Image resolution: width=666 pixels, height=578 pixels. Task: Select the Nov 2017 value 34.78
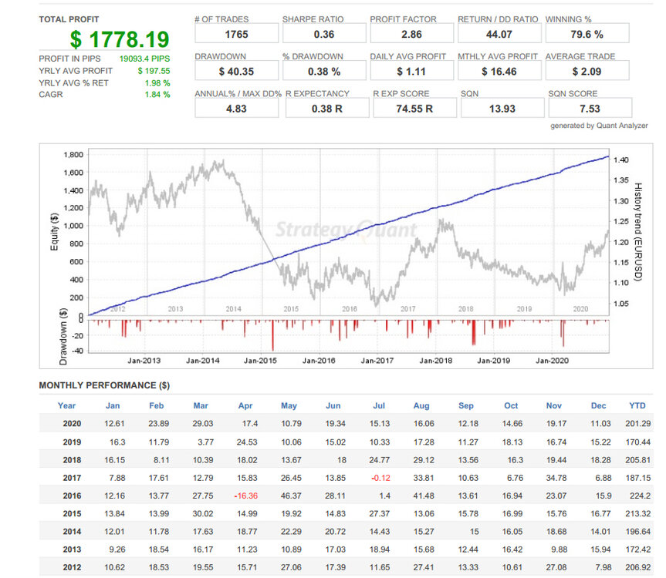click(x=556, y=478)
